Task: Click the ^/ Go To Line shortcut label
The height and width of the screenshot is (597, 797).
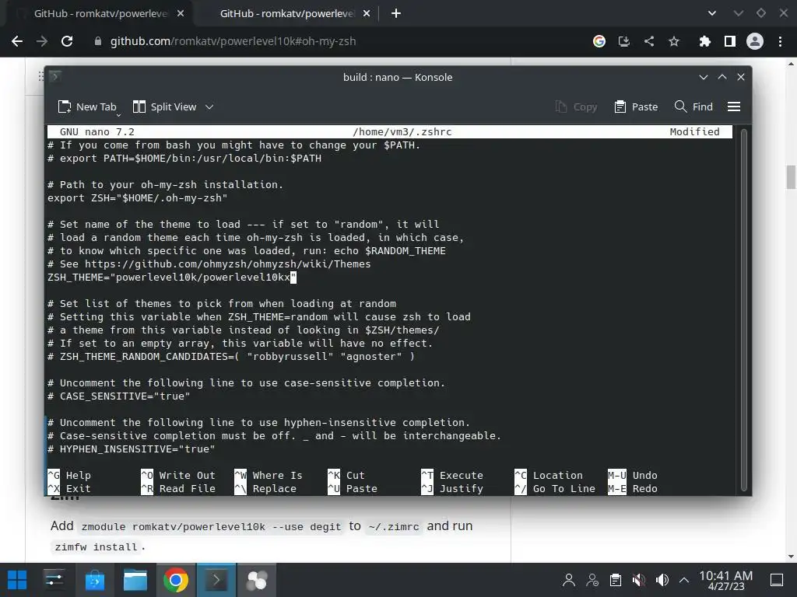Action: tap(555, 488)
